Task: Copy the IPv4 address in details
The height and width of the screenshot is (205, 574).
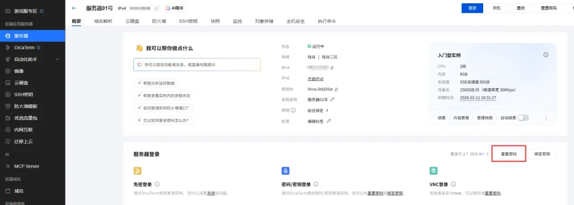Action: point(332,68)
